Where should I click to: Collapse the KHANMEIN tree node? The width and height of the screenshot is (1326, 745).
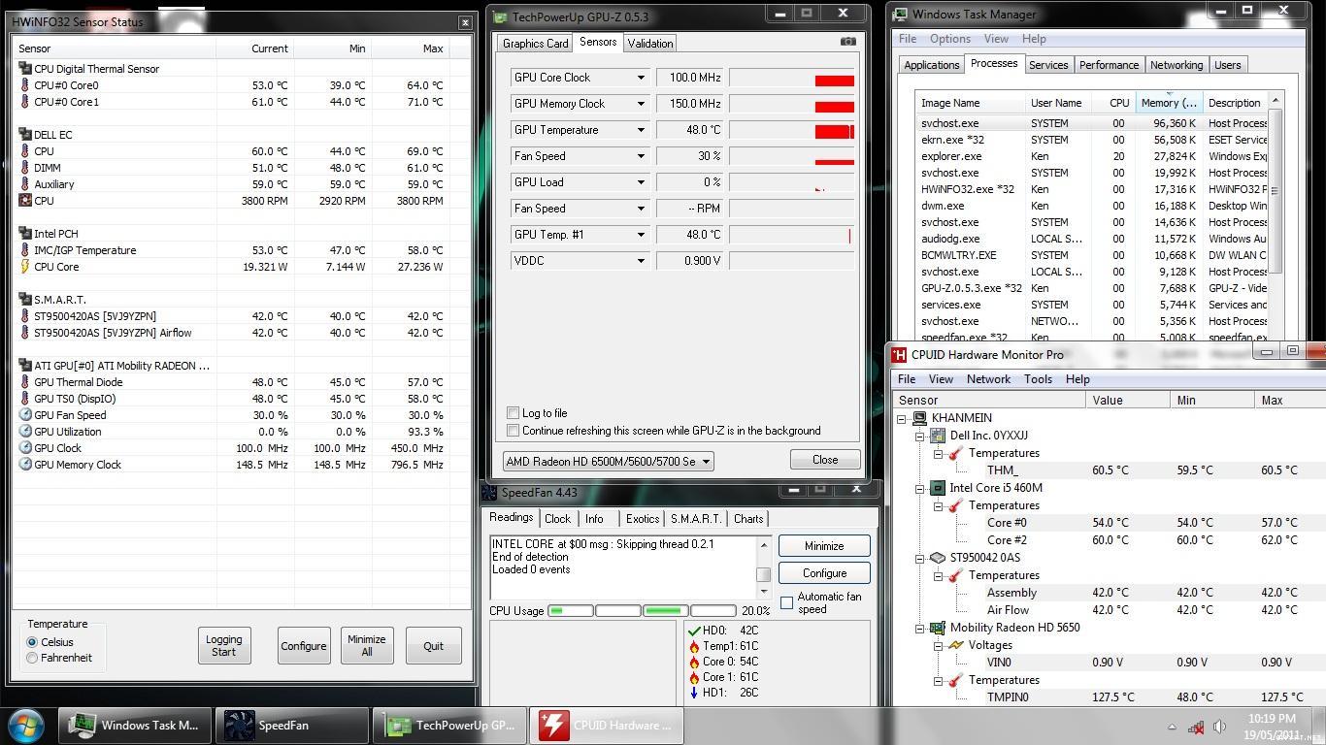pyautogui.click(x=901, y=418)
